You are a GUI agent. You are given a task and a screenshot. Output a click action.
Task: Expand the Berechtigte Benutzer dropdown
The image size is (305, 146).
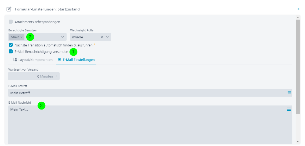pos(63,37)
